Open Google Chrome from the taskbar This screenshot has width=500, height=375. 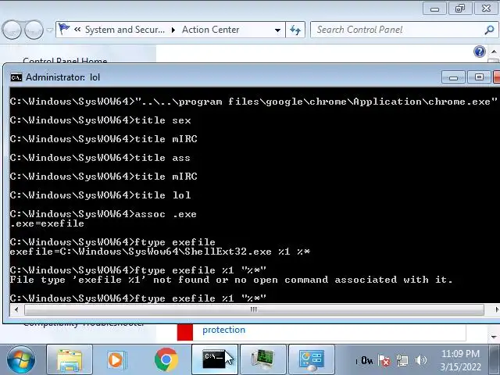166,359
